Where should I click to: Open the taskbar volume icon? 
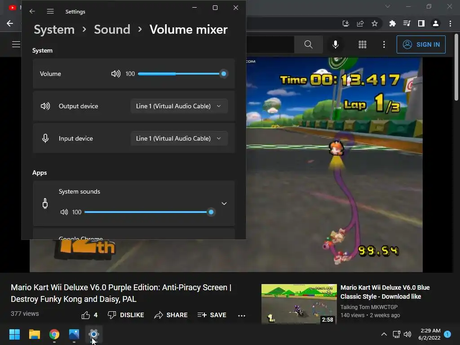[x=407, y=334]
